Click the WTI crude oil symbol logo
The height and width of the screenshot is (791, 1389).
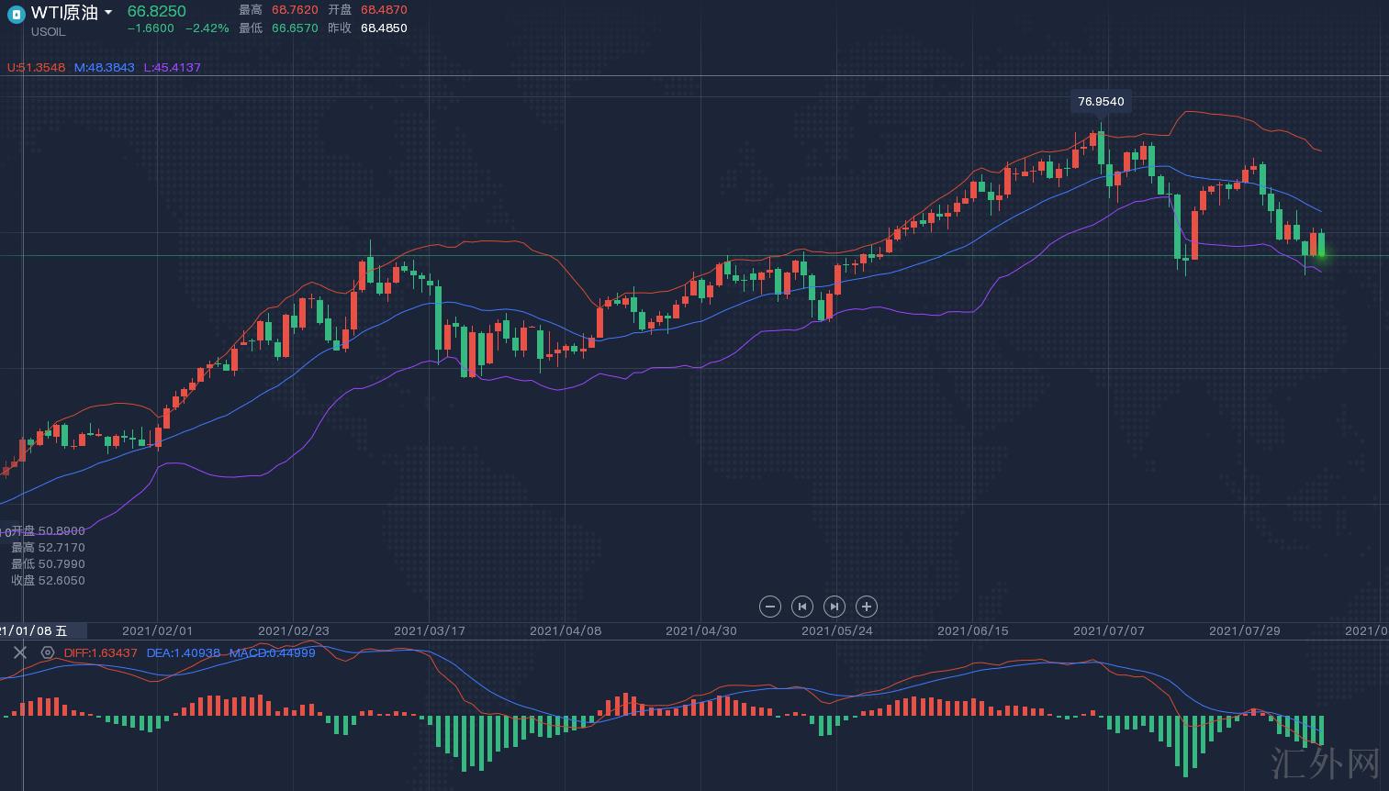point(16,14)
